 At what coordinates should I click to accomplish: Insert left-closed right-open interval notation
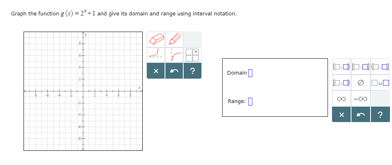tap(341, 82)
